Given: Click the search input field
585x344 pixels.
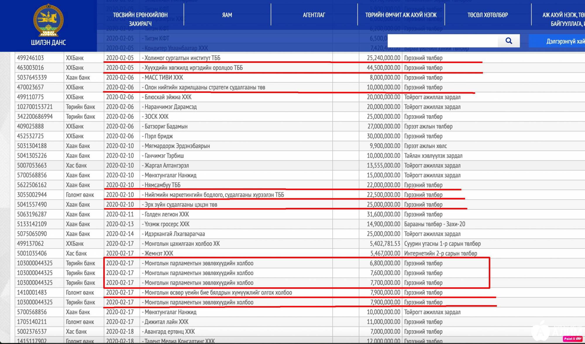Looking at the screenshot, I should (x=443, y=41).
